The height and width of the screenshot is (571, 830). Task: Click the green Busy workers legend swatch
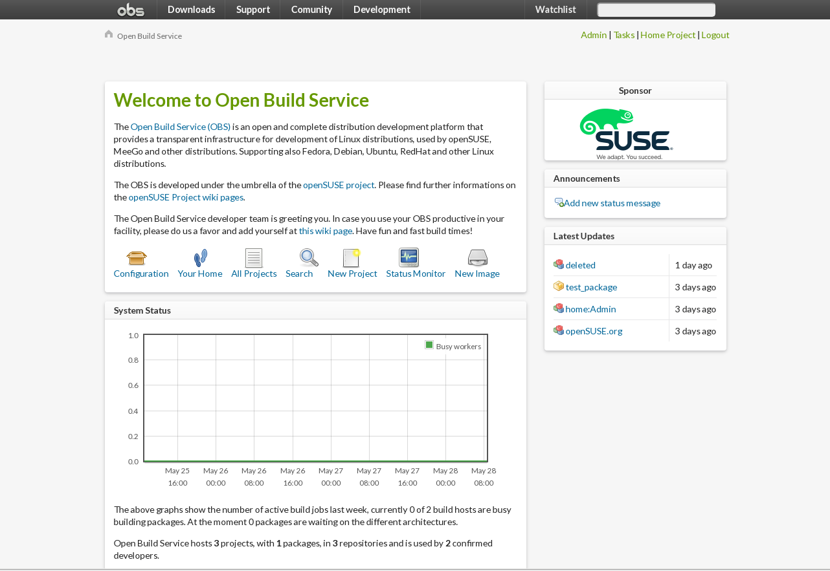[x=428, y=345]
